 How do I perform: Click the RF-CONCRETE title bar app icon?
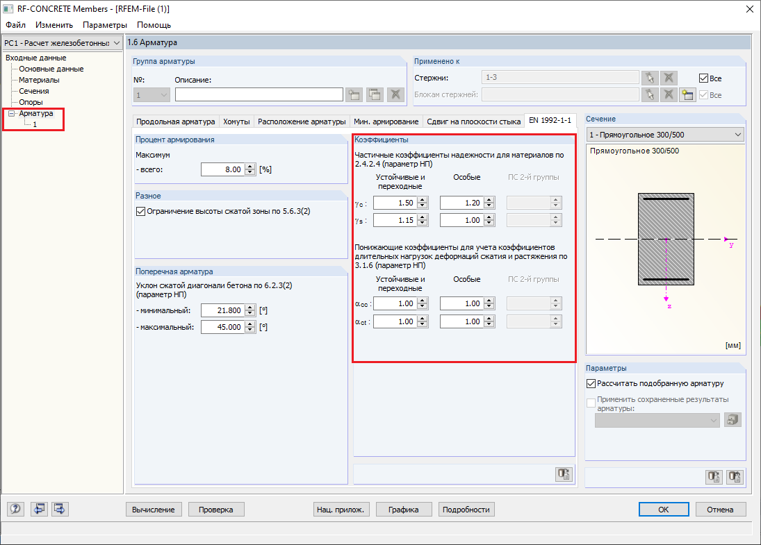tap(8, 9)
